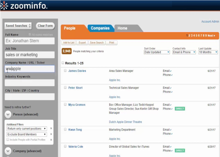Expand the Person (advanced) section chevron

[x=8, y=114]
